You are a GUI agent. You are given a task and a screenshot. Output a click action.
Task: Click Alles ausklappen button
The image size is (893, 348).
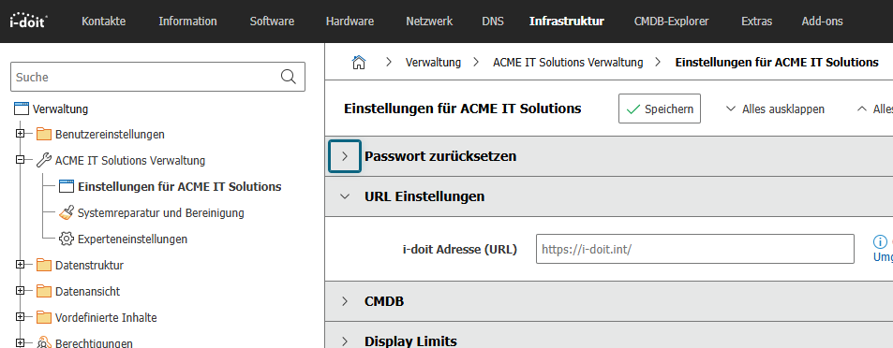775,109
